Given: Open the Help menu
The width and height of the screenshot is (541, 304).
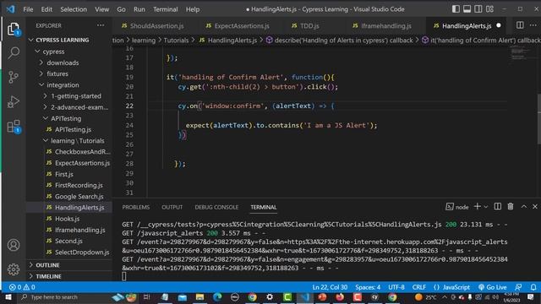Looking at the screenshot, I should point(193,9).
